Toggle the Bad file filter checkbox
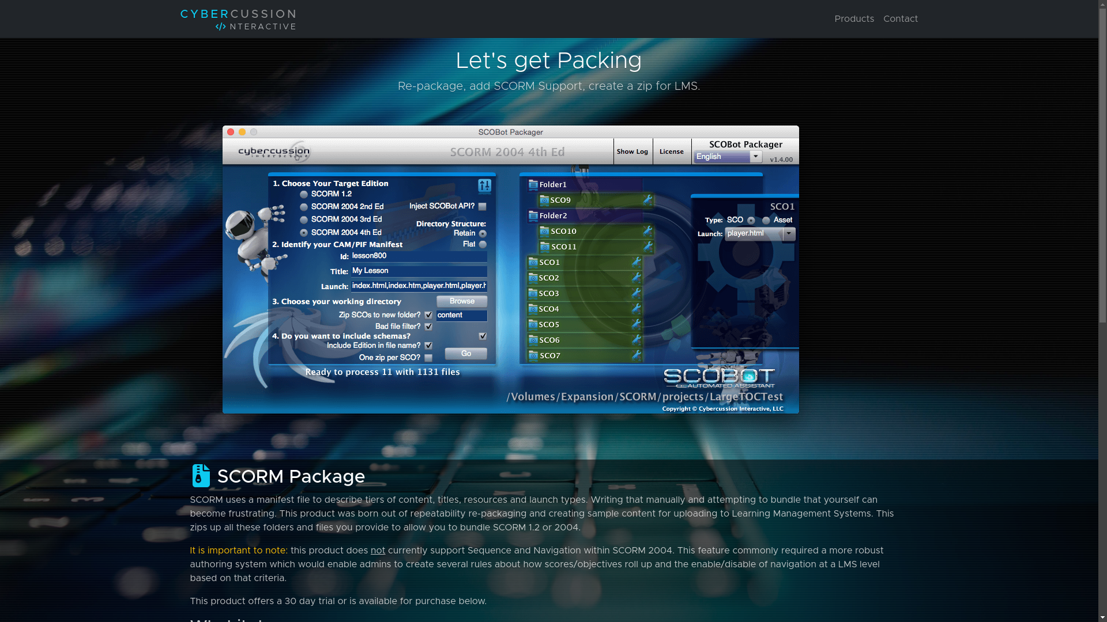 (428, 327)
